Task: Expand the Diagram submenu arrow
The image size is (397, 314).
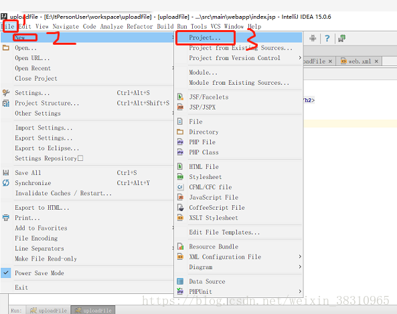Action: pyautogui.click(x=300, y=267)
